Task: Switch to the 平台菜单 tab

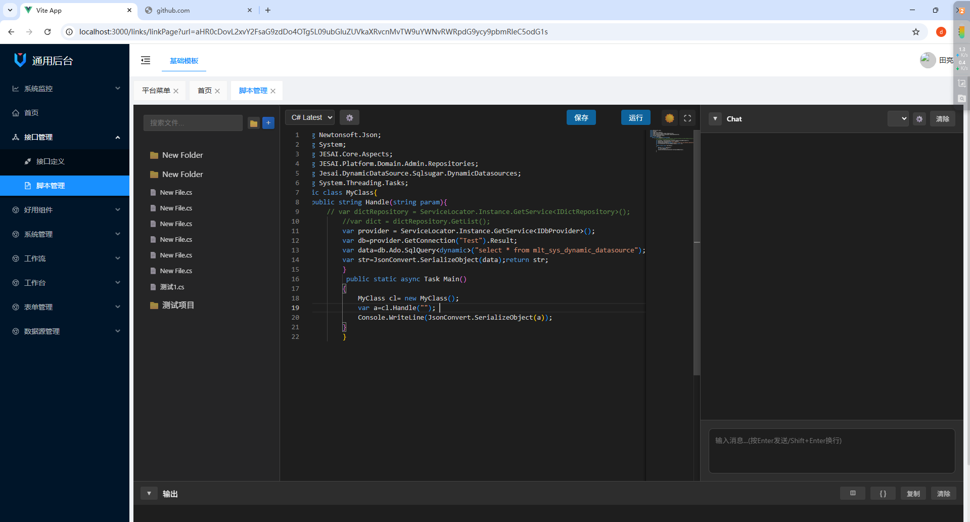Action: point(156,91)
